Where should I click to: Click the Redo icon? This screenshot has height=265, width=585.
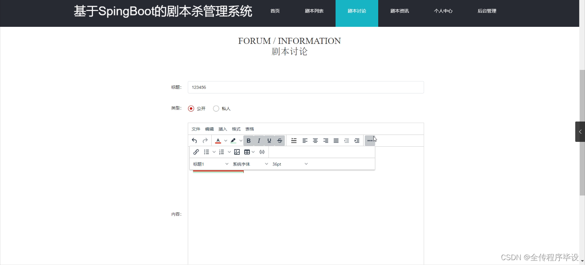pyautogui.click(x=205, y=141)
